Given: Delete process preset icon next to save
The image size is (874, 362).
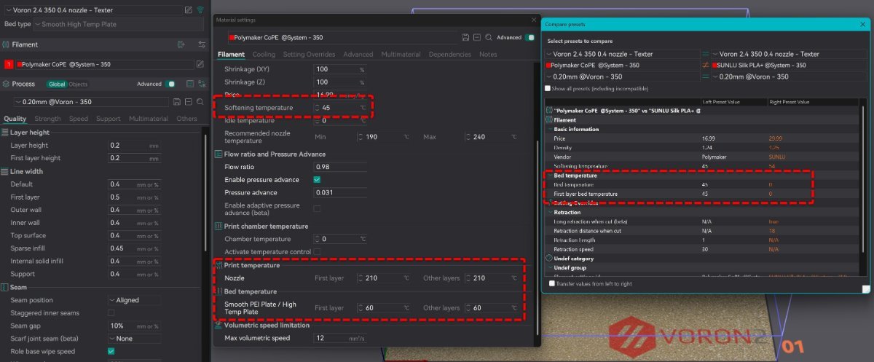Looking at the screenshot, I should 189,102.
